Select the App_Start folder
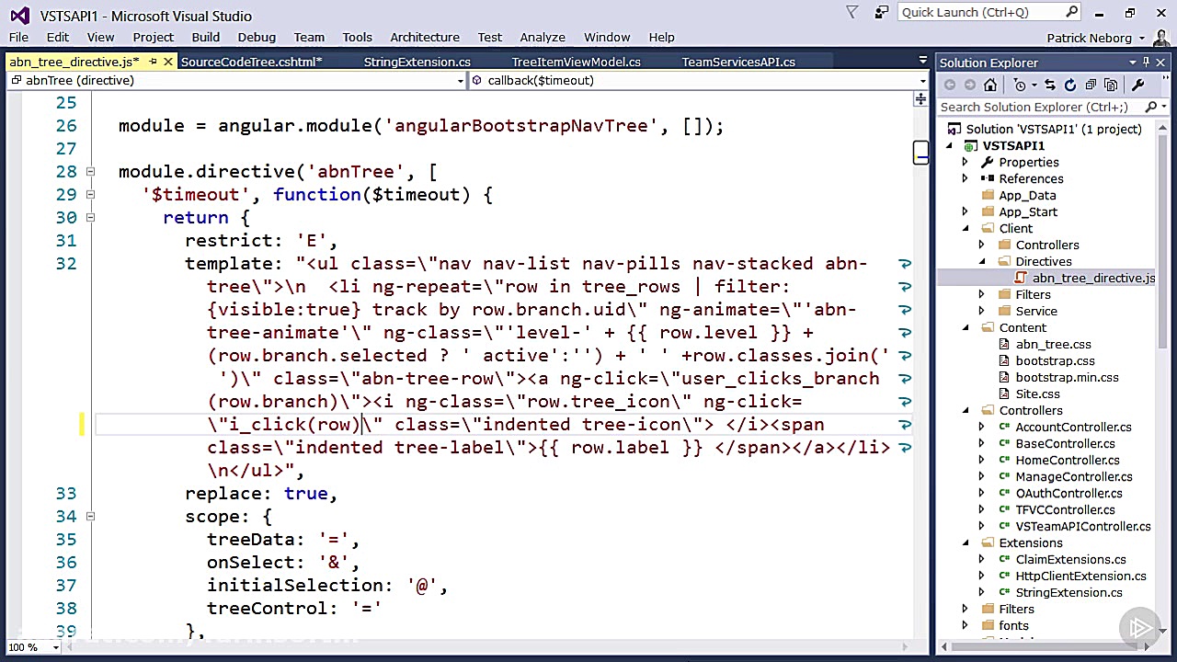Viewport: 1177px width, 662px height. [1028, 211]
